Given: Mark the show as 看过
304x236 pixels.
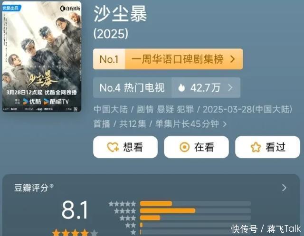Looking at the screenshot, I should [x=267, y=147].
